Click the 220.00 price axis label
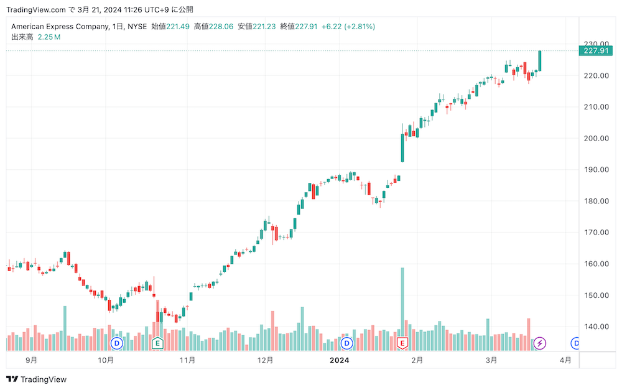 tap(596, 75)
